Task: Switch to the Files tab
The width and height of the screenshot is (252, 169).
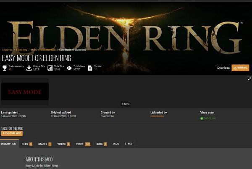Action: pyautogui.click(x=27, y=144)
